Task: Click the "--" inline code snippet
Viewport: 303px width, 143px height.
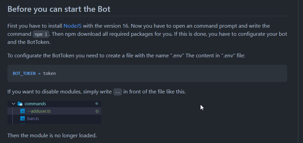Action: (117, 92)
